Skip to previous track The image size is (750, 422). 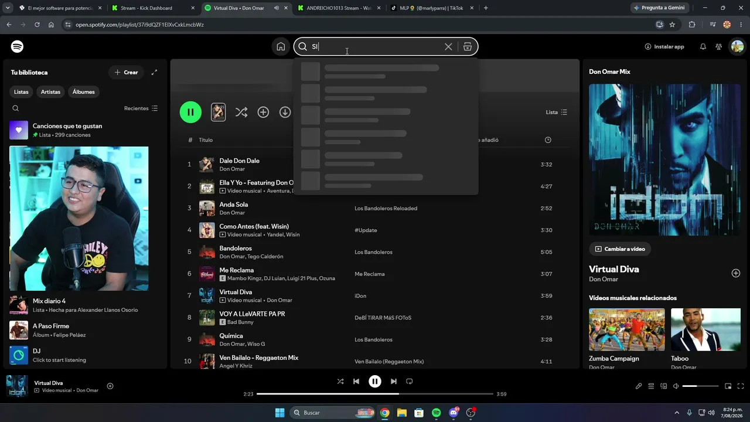click(x=356, y=382)
